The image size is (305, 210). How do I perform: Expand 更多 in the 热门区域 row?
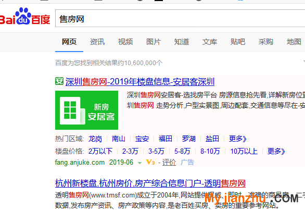[238, 139]
